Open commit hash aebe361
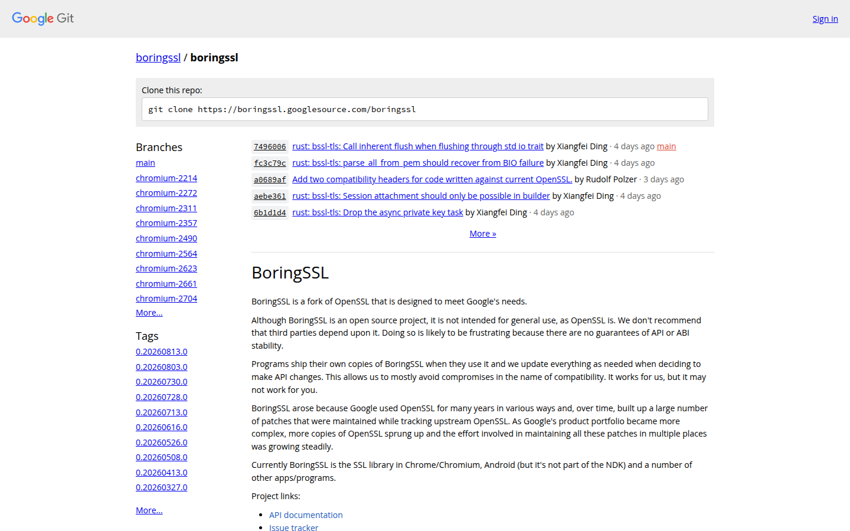The width and height of the screenshot is (850, 531). tap(270, 196)
